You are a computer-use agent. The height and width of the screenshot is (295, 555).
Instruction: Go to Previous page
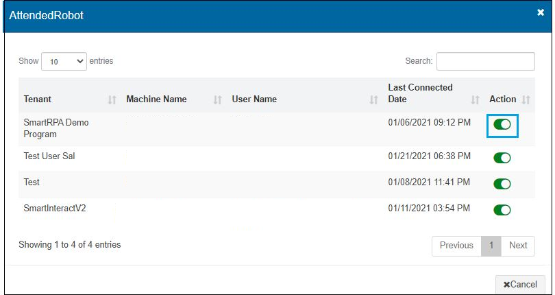(456, 246)
